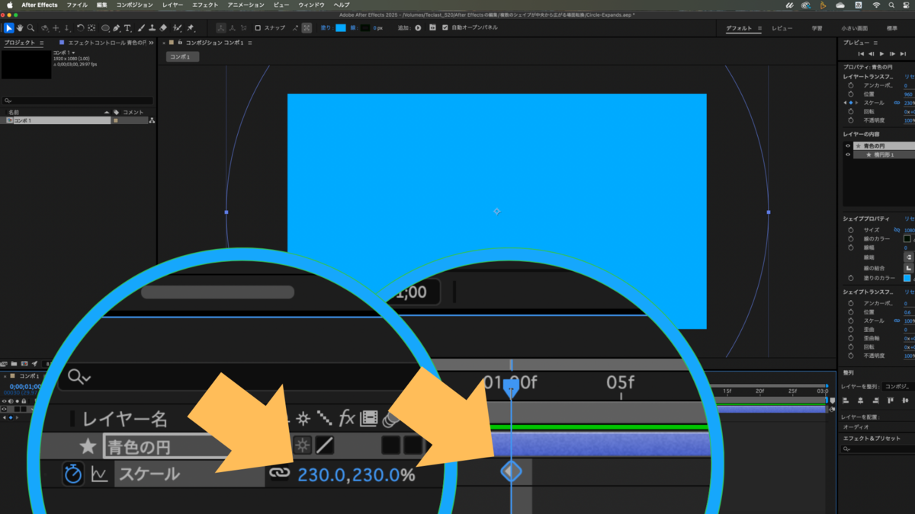The height and width of the screenshot is (514, 915).
Task: Select the Type tool
Action: [127, 28]
